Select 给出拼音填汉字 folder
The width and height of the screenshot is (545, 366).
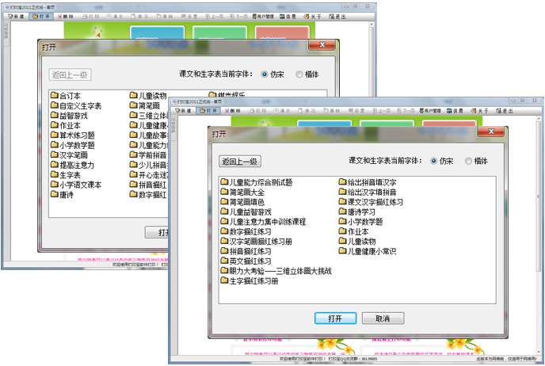pyautogui.click(x=371, y=182)
